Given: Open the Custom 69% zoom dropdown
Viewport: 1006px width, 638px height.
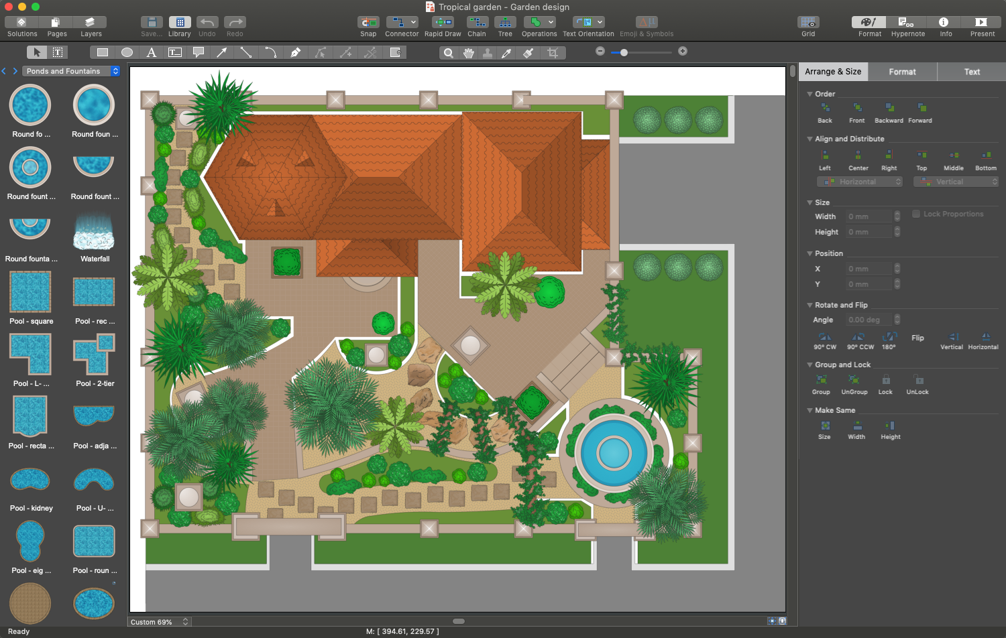Looking at the screenshot, I should tap(159, 622).
